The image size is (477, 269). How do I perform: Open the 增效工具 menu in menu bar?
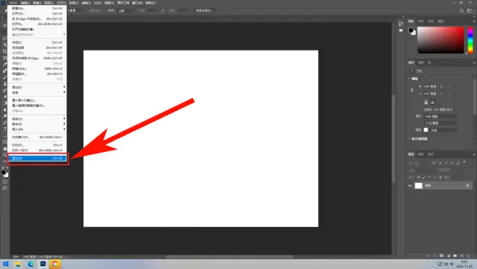123,3
